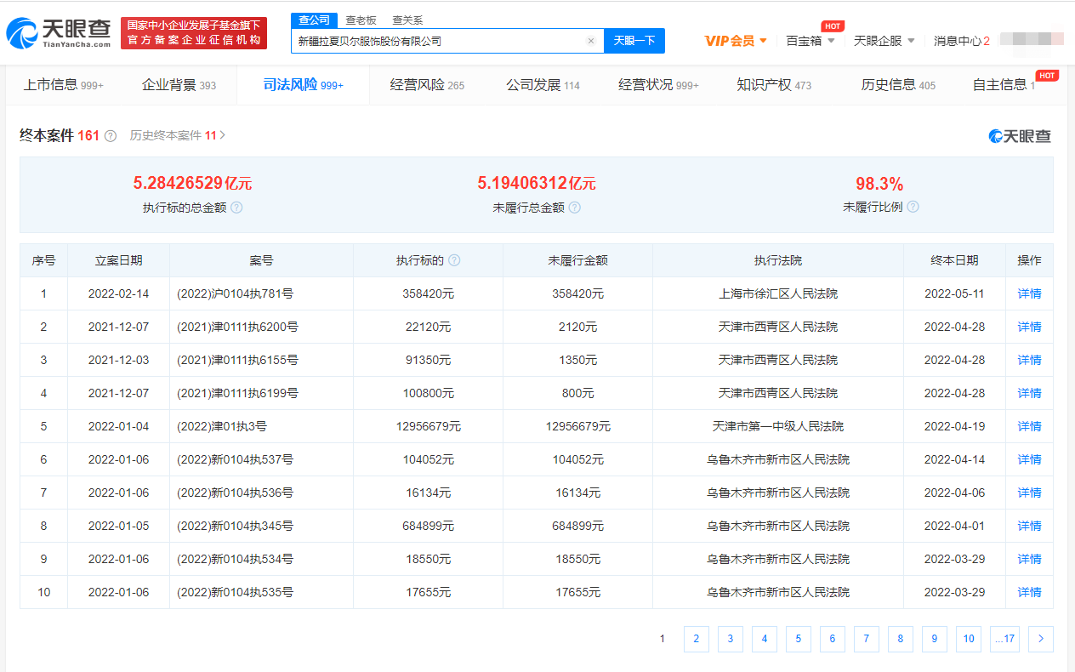
Task: Click help icon beside 未履行总金额
Action: tap(575, 208)
